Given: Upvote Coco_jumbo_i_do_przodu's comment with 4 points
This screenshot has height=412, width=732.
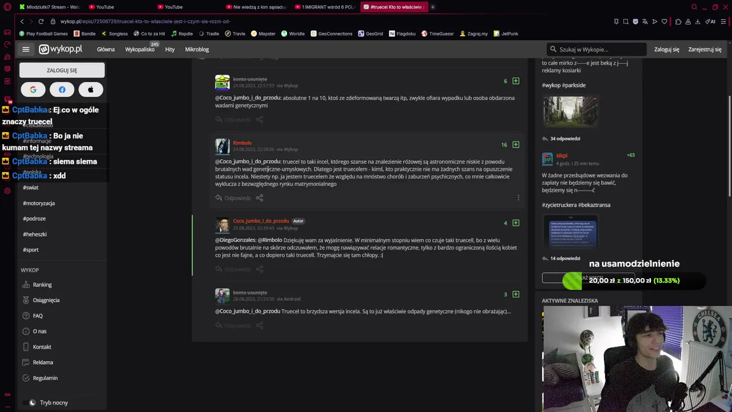Looking at the screenshot, I should tap(516, 223).
